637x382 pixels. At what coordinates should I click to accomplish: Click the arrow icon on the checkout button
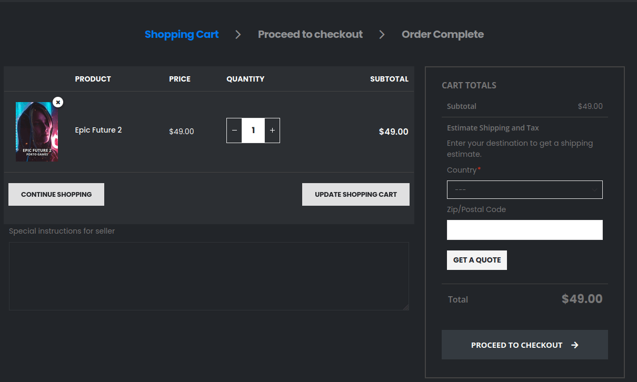(575, 345)
